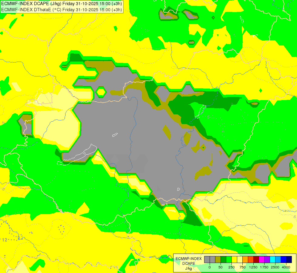Select the navy legend swatch
The image size is (297, 273).
pos(289,260)
